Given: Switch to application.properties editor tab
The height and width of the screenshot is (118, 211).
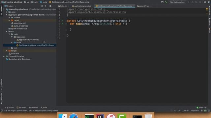Looking at the screenshot, I should pyautogui.click(x=82, y=6).
